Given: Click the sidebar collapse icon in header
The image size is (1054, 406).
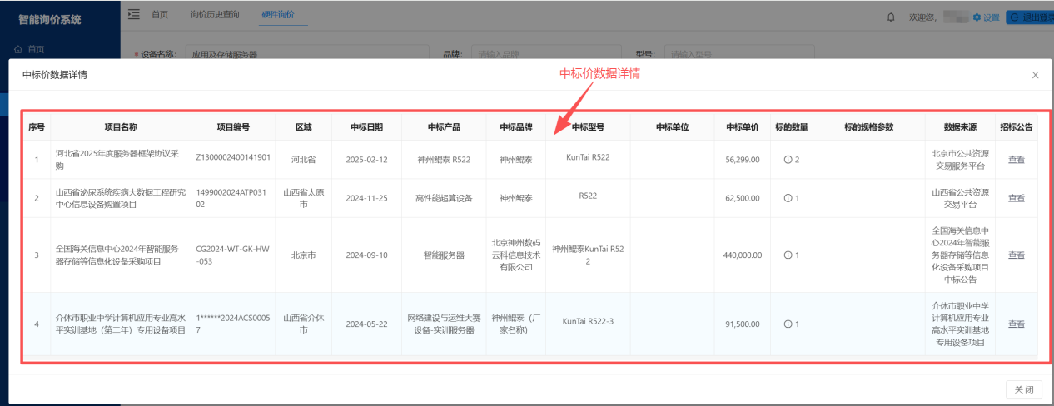Looking at the screenshot, I should (x=134, y=15).
